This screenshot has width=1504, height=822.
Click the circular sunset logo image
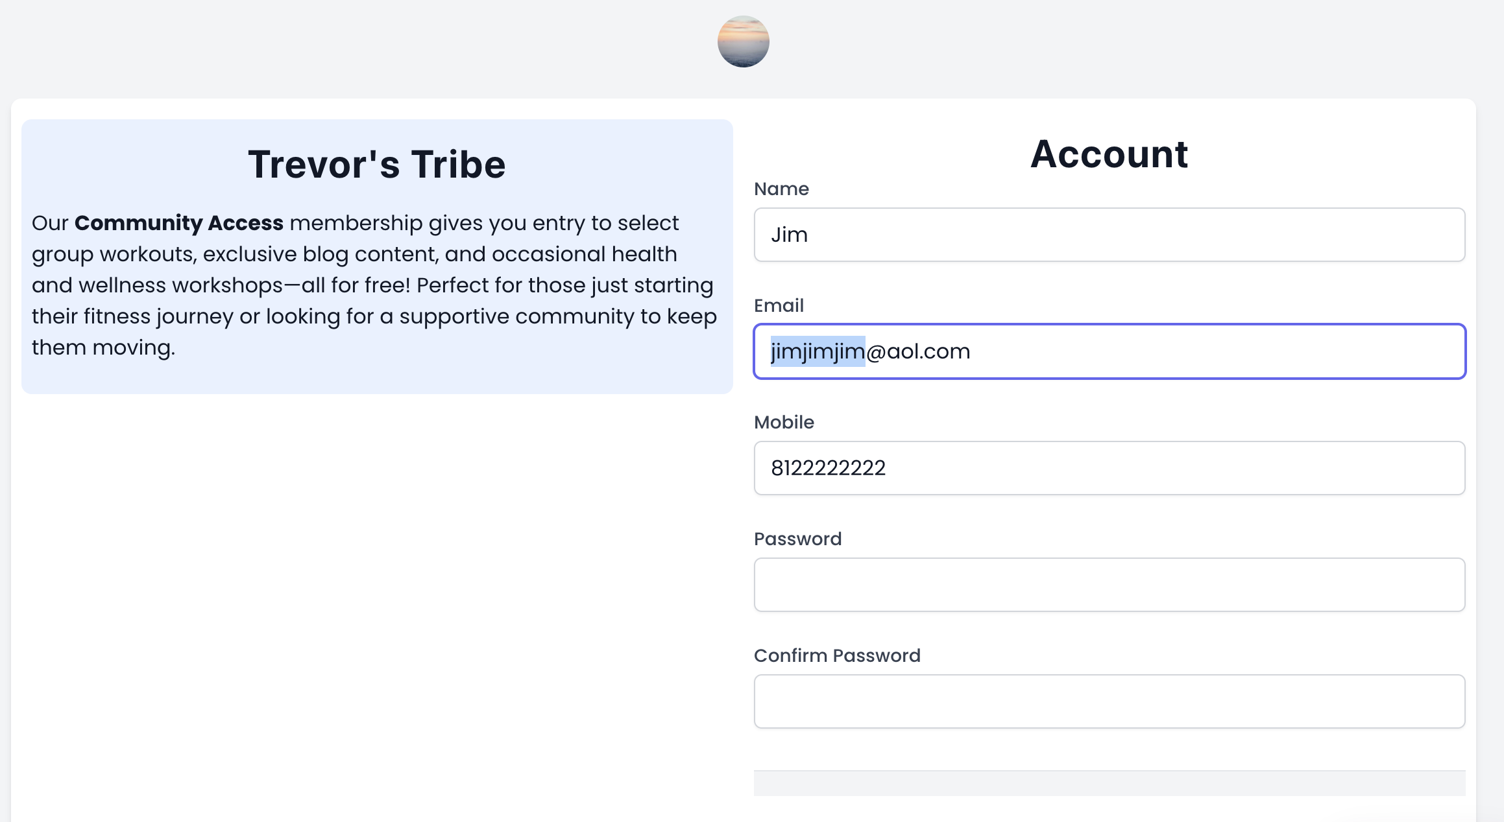coord(743,41)
